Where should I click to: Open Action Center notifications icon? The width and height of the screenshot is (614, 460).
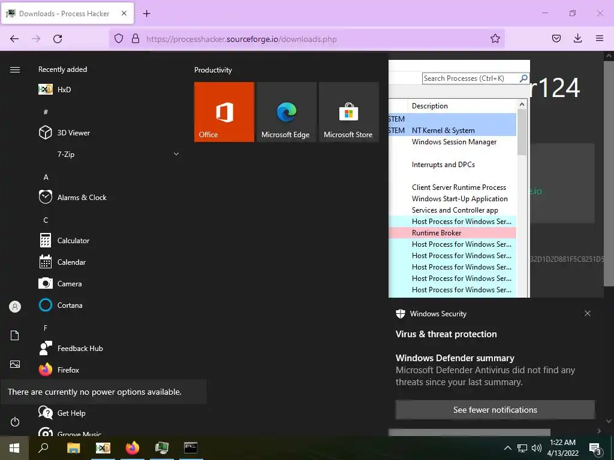(x=595, y=449)
